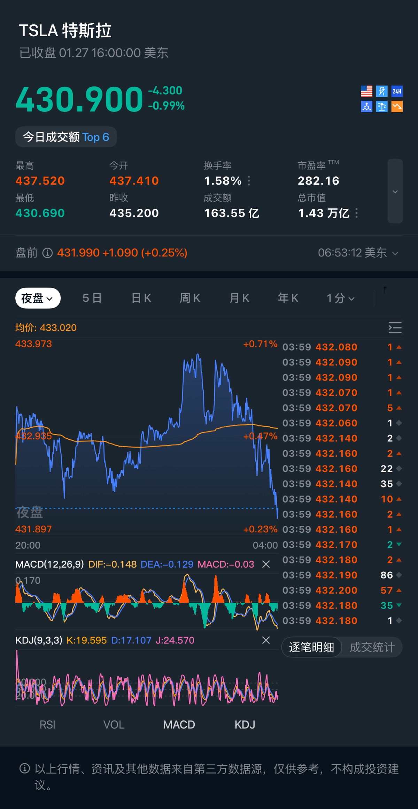Open the 夜盘 session dropdown
418x809 pixels.
(x=38, y=298)
